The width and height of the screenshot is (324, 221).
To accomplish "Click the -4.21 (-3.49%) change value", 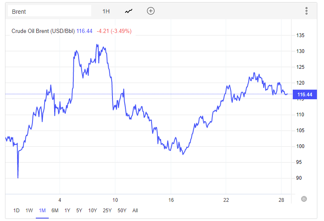I will click(x=114, y=31).
